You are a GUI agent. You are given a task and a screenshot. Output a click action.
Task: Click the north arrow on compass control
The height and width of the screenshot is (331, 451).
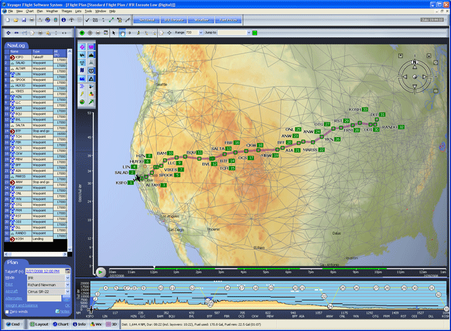pyautogui.click(x=414, y=67)
